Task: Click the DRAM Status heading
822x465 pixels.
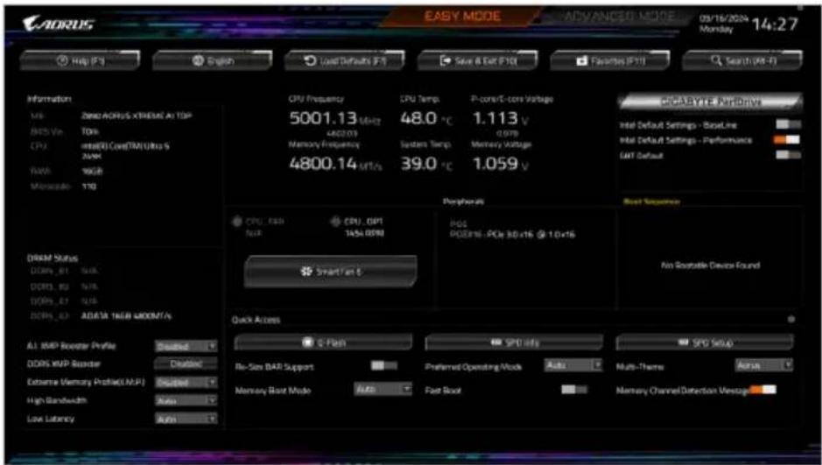Action: click(x=52, y=258)
